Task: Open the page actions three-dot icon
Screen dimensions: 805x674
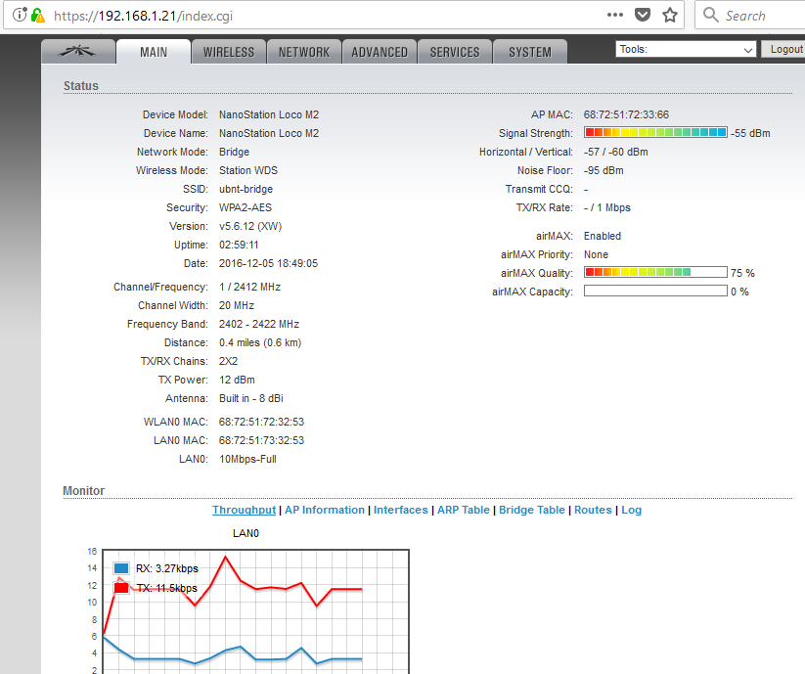Action: coord(614,15)
